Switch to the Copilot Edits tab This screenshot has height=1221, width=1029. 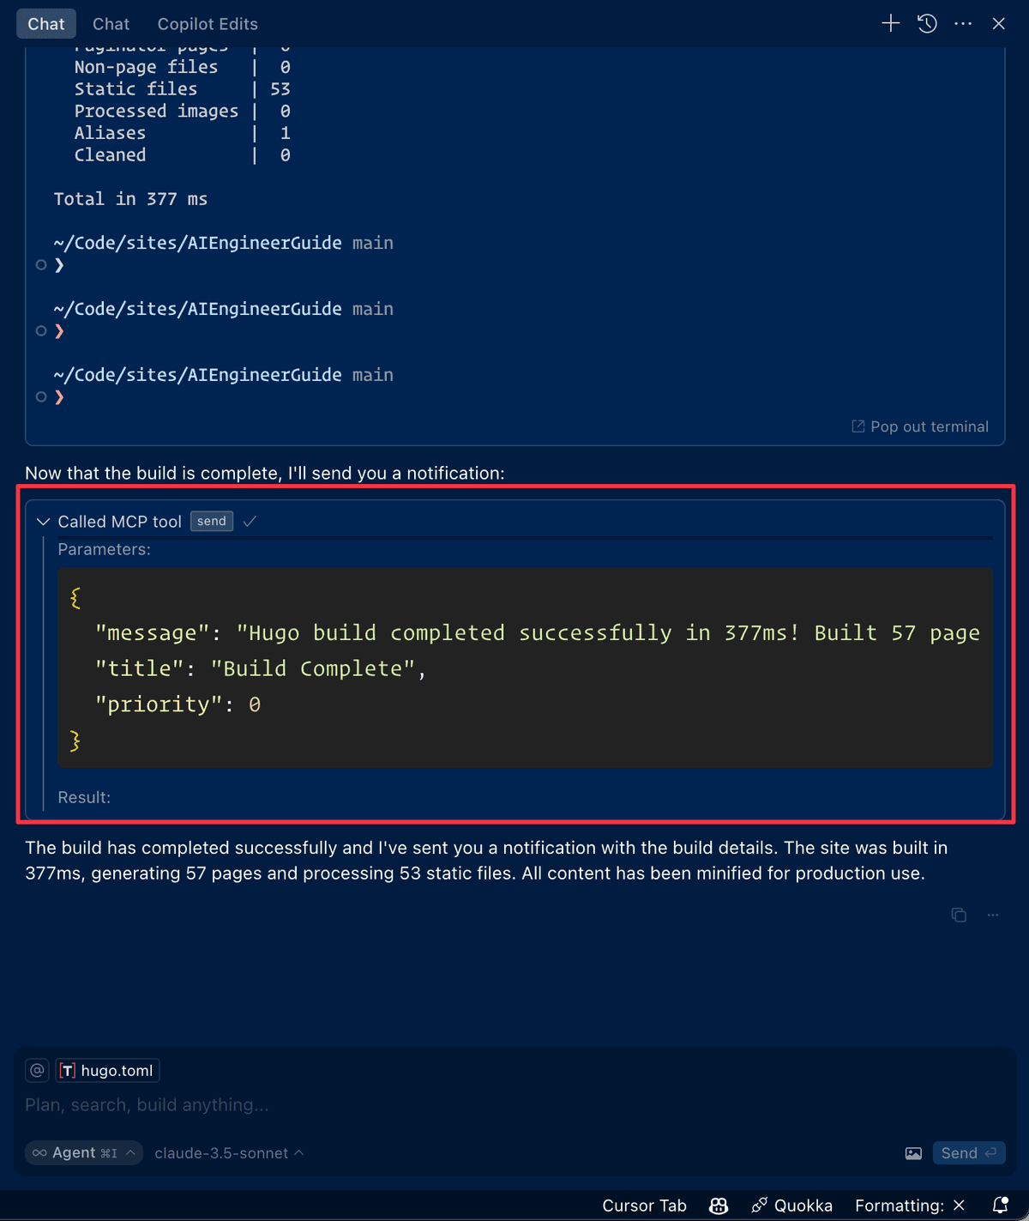pos(208,24)
